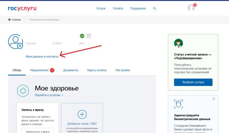Switch to the Уведомления tab

[x=39, y=70]
